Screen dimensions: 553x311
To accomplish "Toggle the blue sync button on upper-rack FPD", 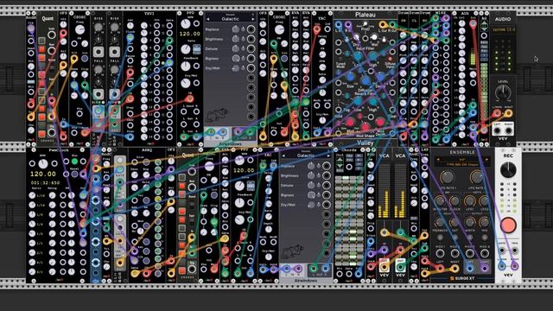I will click(x=196, y=49).
